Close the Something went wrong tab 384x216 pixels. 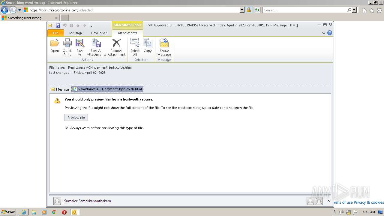pos(56,18)
